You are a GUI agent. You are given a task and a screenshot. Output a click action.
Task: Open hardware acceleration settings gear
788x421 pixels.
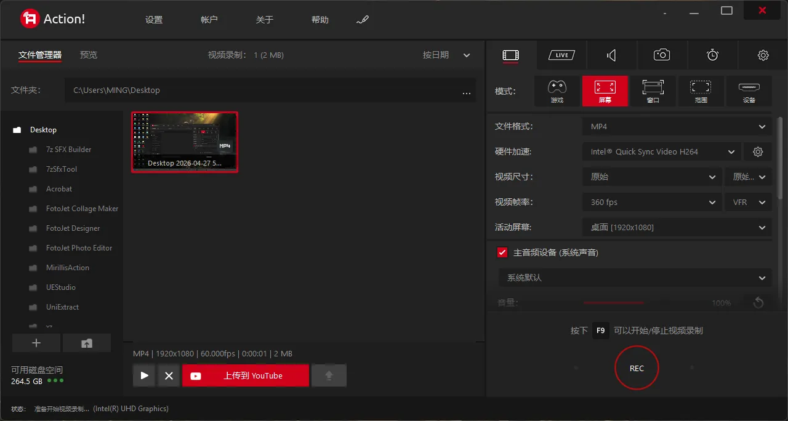click(758, 151)
